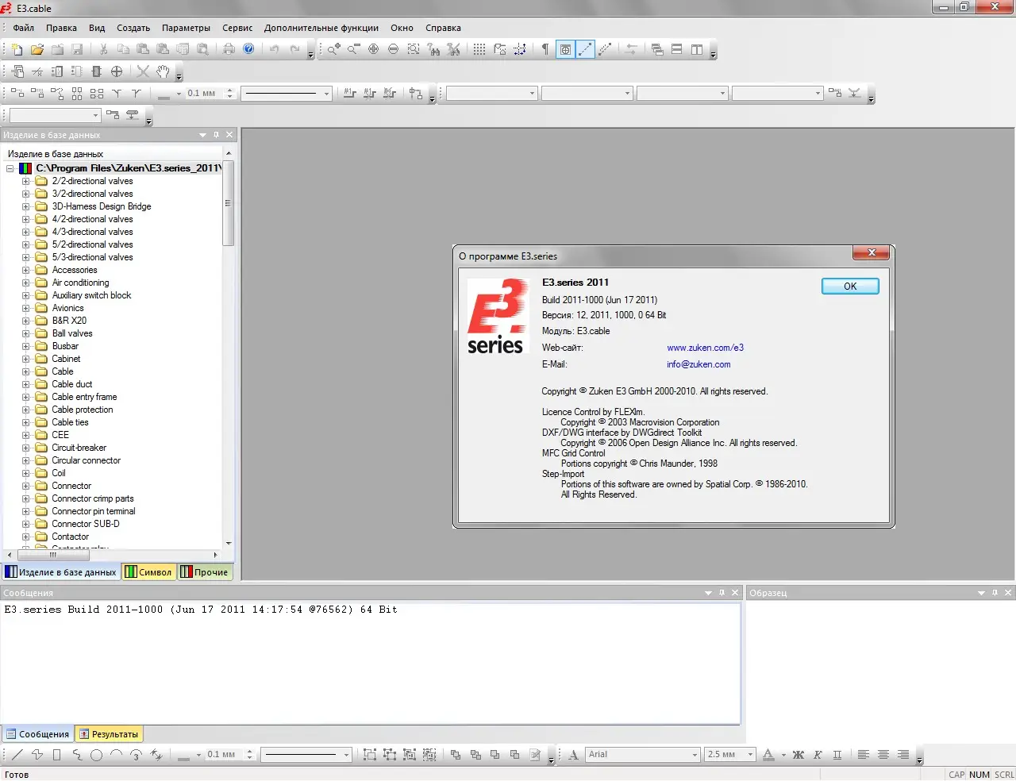Open the Вид menu

pyautogui.click(x=97, y=28)
